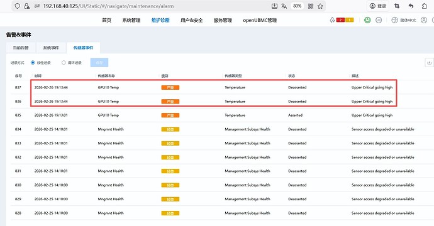Select the 线性记录 radio option
Viewport: 434px width, 226px height.
(x=33, y=62)
